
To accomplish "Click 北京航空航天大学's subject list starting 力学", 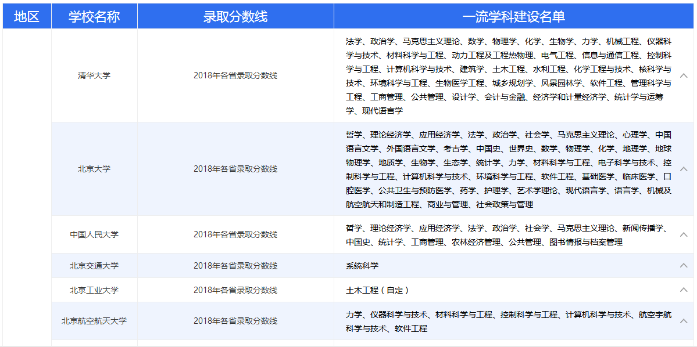I will pos(509,321).
